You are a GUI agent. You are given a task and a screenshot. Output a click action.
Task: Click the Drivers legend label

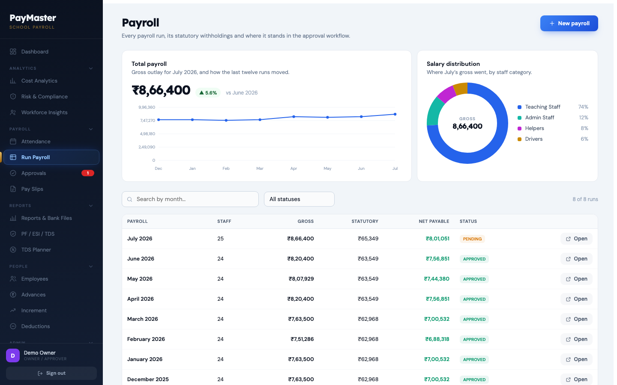(x=534, y=139)
